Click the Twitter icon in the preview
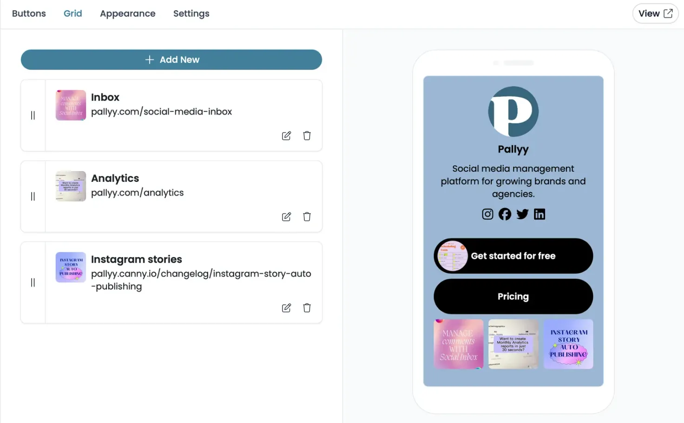Screen dimensions: 684x423 [522, 214]
